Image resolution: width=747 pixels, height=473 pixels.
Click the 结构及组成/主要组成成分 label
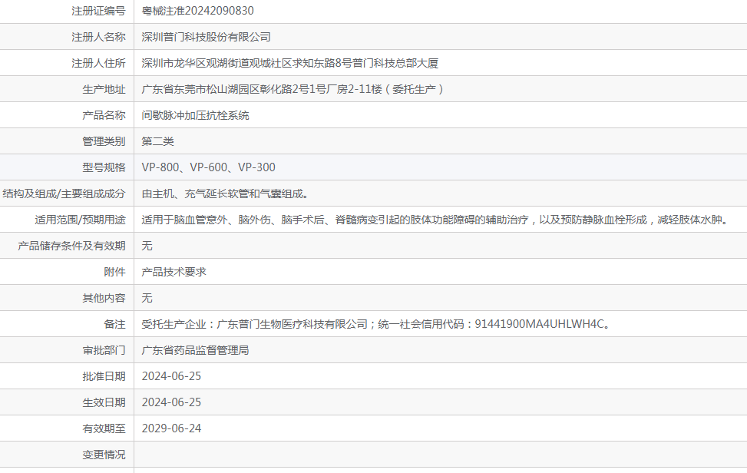[64, 193]
